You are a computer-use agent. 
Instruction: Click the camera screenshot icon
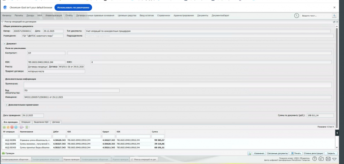[321, 159]
